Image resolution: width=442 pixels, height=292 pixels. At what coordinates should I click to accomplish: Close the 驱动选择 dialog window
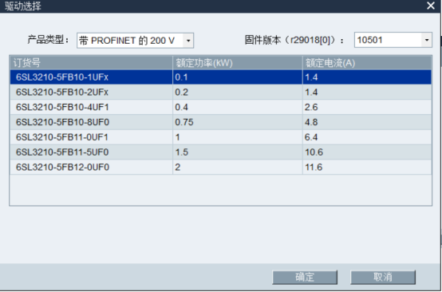coord(431,6)
